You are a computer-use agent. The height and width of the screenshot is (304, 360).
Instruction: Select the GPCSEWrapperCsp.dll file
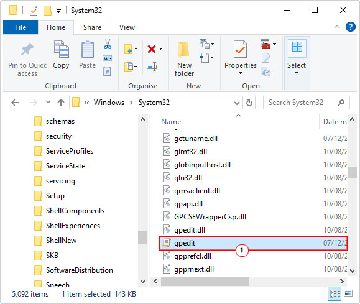[x=205, y=217]
